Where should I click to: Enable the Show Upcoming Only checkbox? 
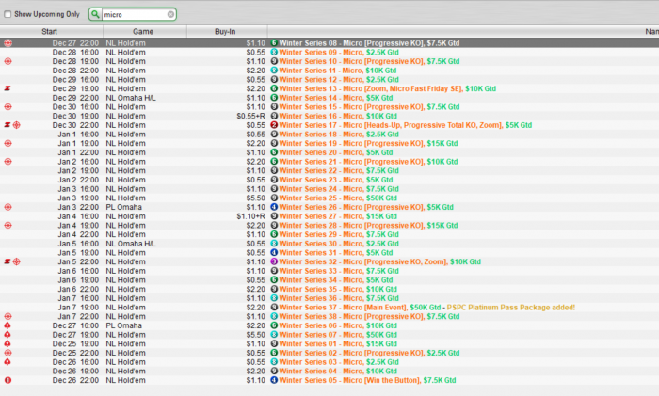8,14
